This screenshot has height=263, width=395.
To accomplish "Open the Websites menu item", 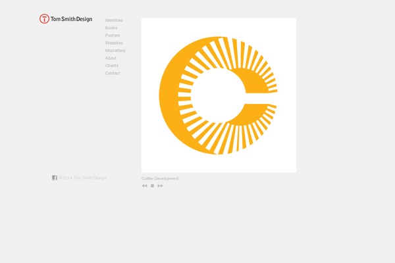I will pyautogui.click(x=114, y=43).
